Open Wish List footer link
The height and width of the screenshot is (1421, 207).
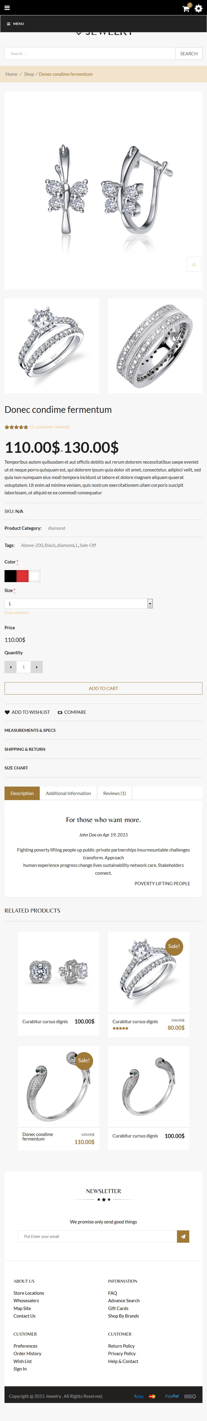tap(23, 1361)
